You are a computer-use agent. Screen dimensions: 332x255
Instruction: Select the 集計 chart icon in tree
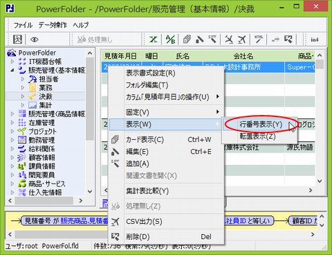pos(33,105)
